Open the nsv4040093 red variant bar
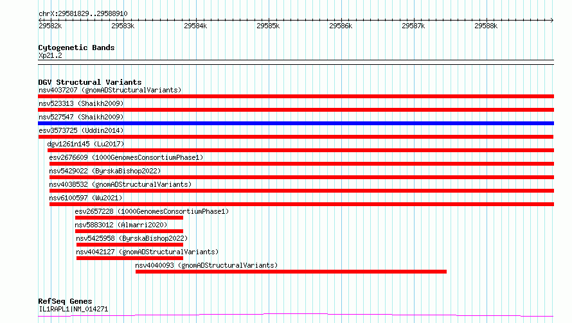 point(291,272)
